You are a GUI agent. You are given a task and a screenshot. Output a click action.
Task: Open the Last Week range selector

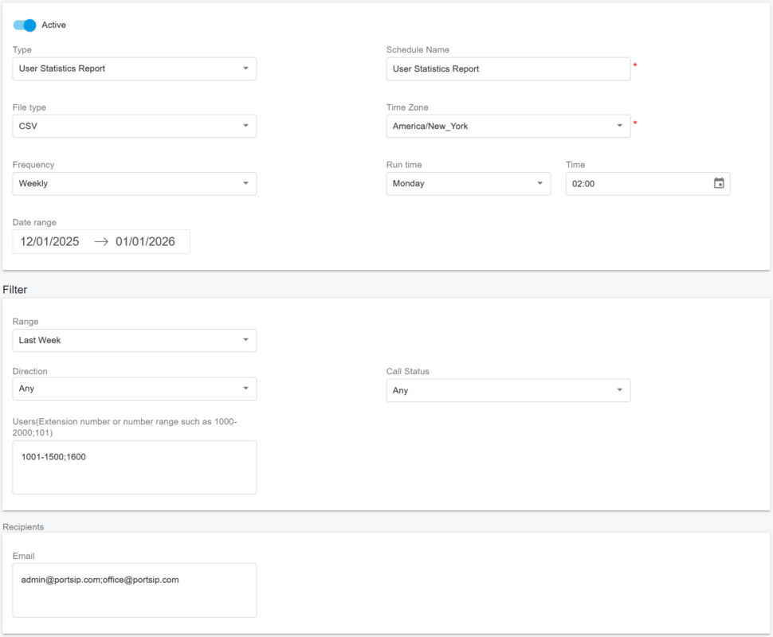coord(134,340)
